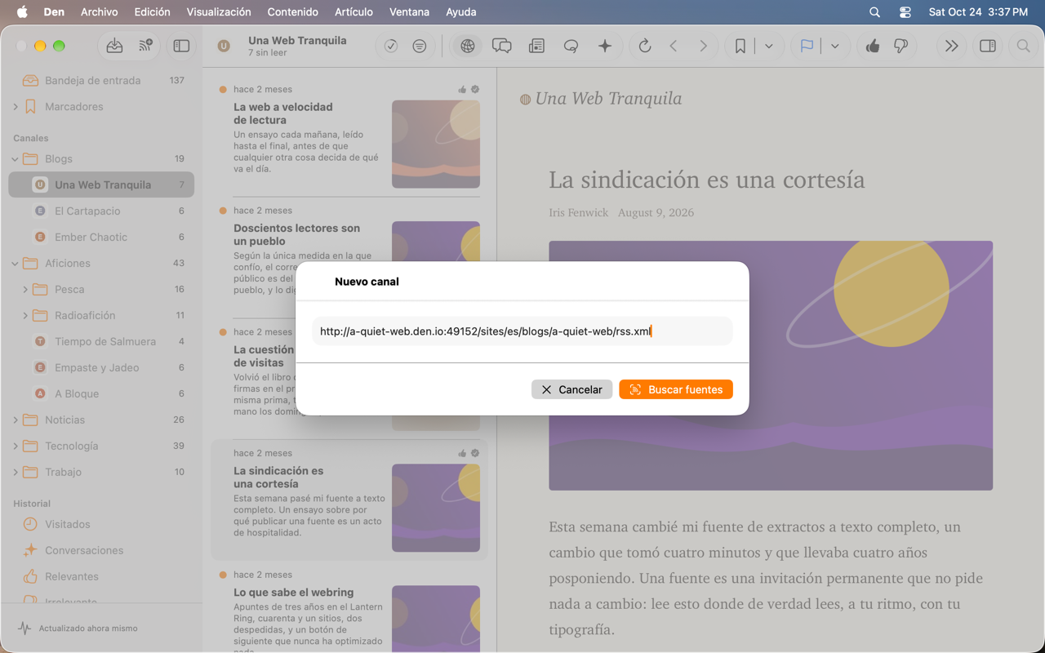Go to the previous article with the back arrow
The height and width of the screenshot is (653, 1045).
click(674, 47)
